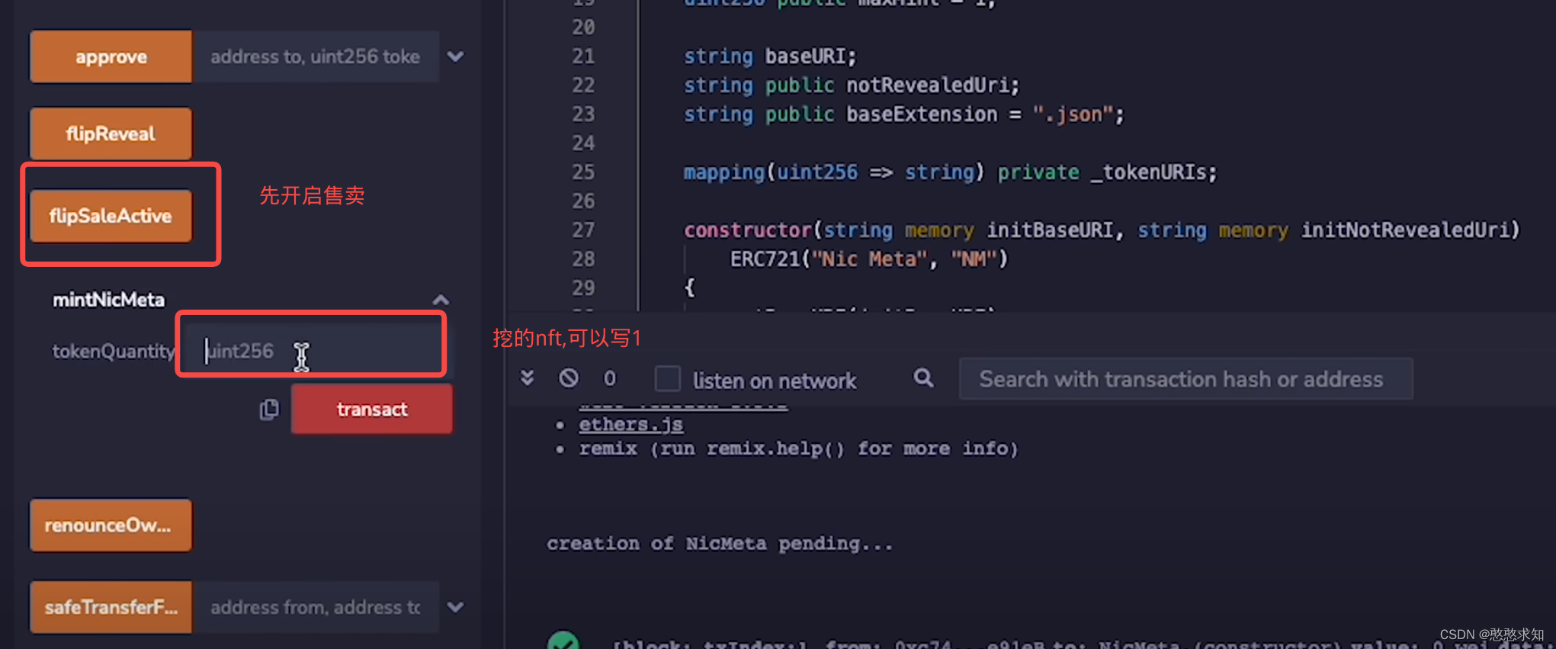Open the ethers.js link in terminal
1556x649 pixels.
(x=630, y=424)
